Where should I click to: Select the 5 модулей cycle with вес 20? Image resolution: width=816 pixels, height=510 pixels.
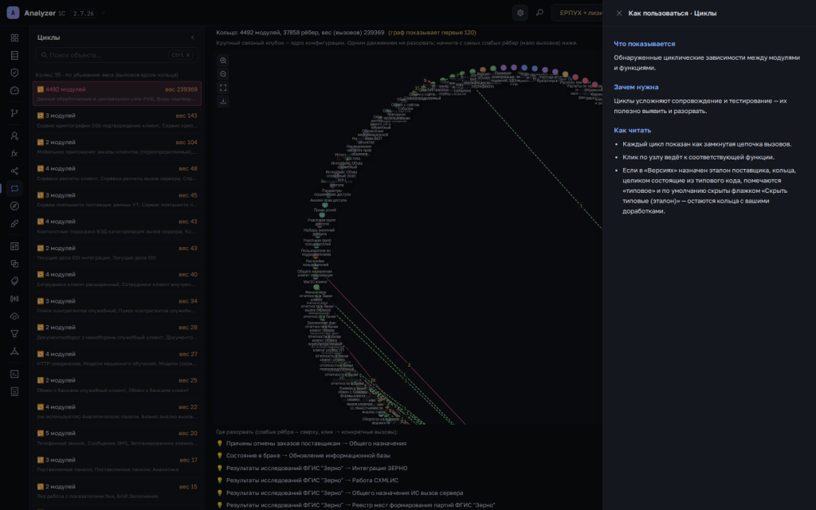(116, 437)
